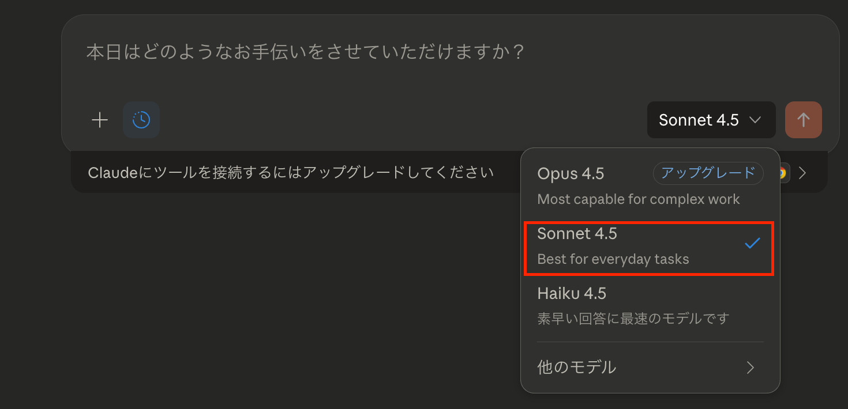Select the highlighted Sonnet 4.5 menu entry
Image resolution: width=848 pixels, height=409 pixels.
pyautogui.click(x=648, y=248)
